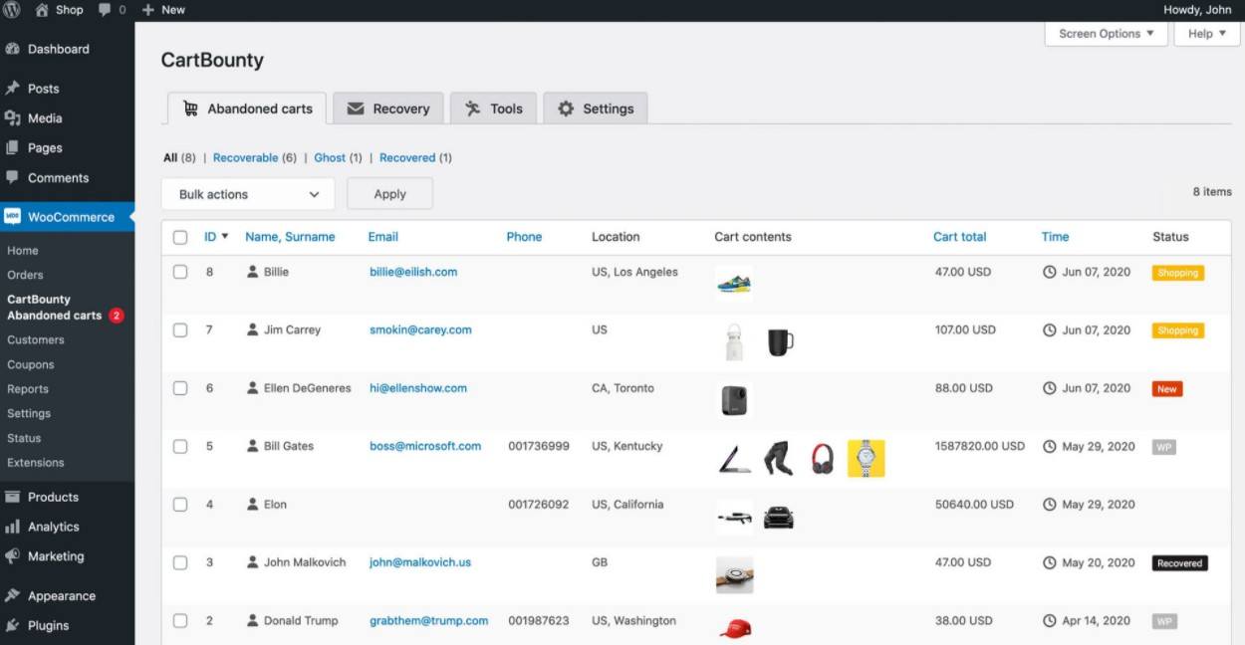
Task: Check the box for Elon's cart
Action: [180, 504]
